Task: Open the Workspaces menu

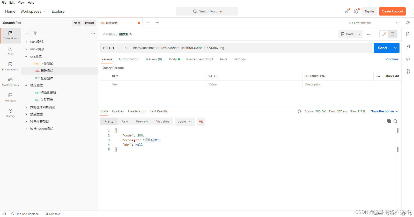Action: click(33, 11)
